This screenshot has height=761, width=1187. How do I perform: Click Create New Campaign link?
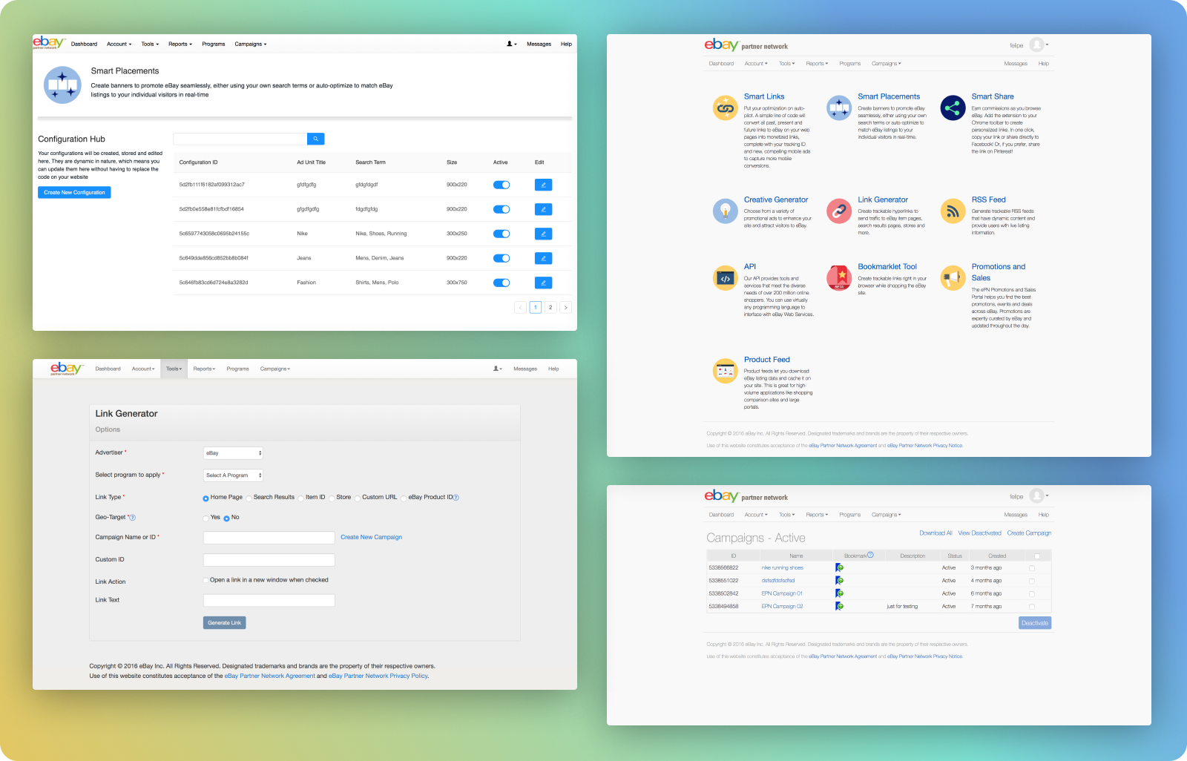371,537
